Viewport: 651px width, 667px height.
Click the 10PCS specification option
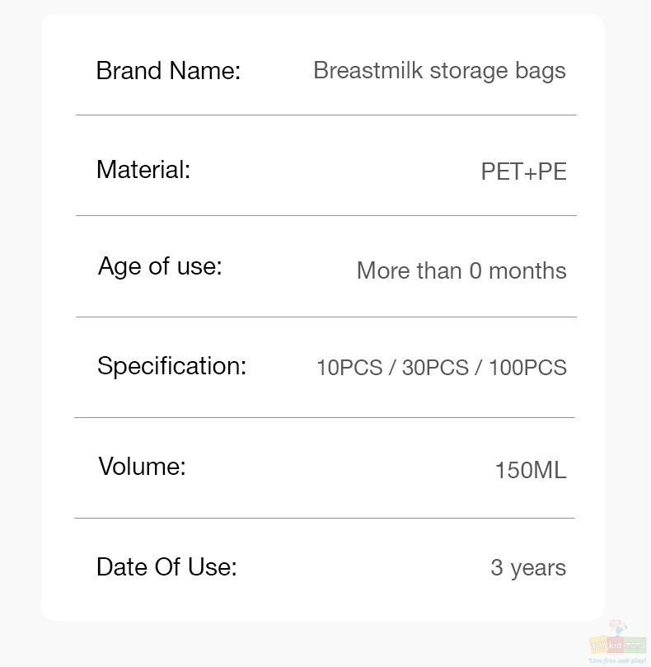click(349, 368)
